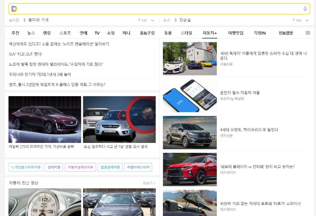Click source label 브런치 by 흑설탕
Viewport: 316px width, 216px height.
click(232, 99)
